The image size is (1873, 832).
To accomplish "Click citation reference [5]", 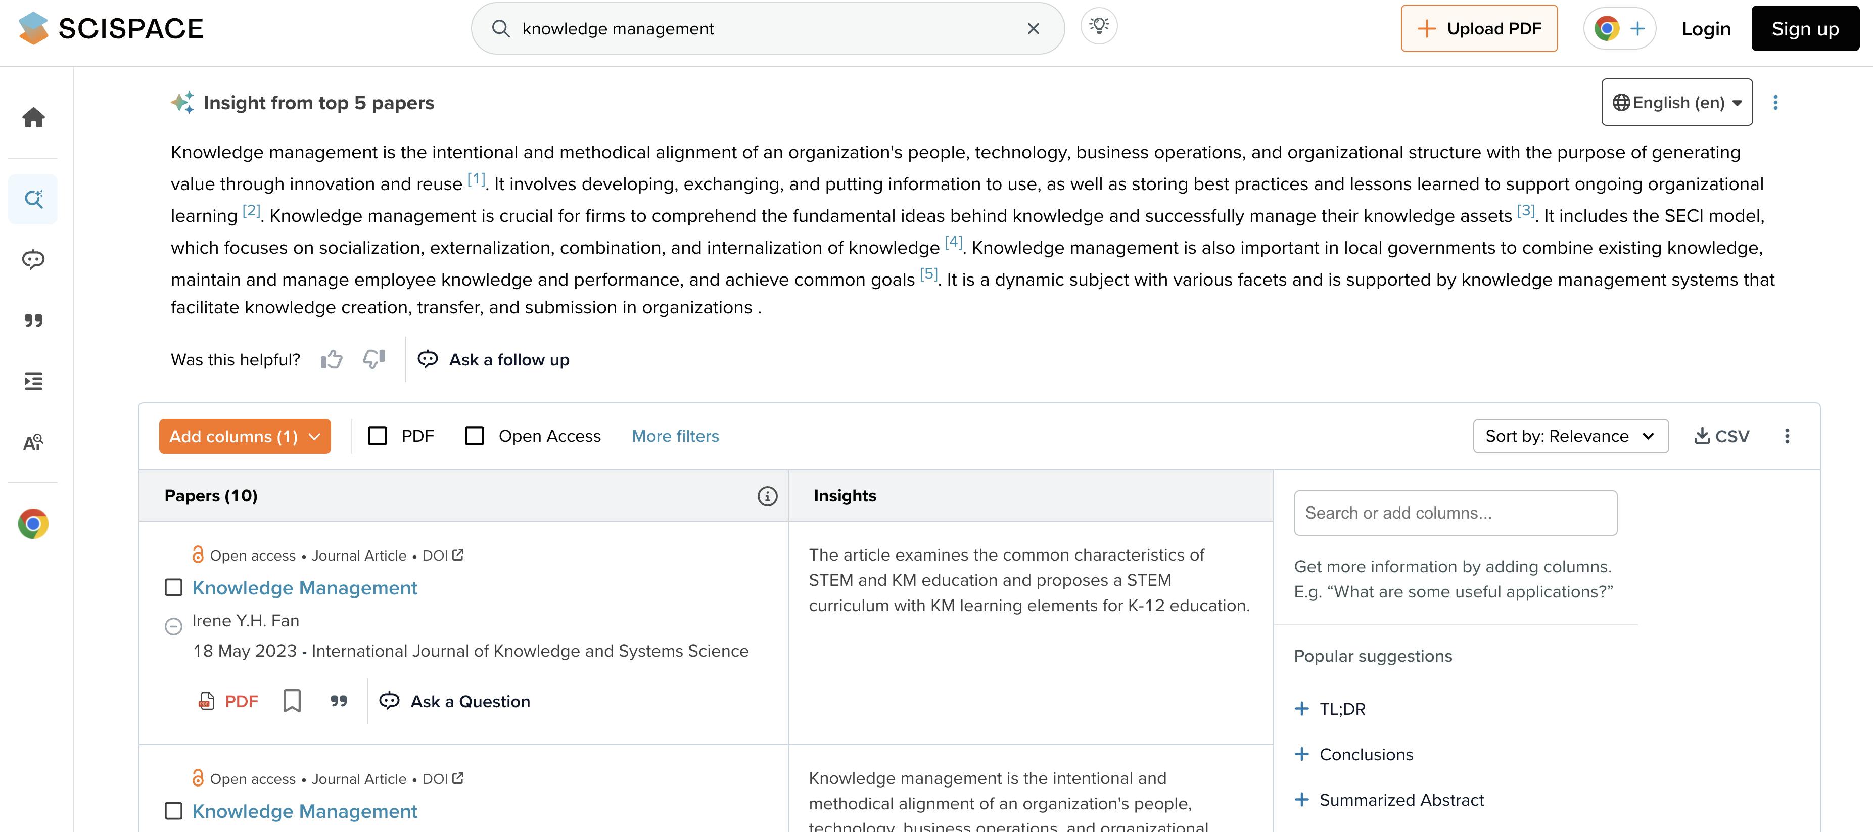I will [928, 274].
